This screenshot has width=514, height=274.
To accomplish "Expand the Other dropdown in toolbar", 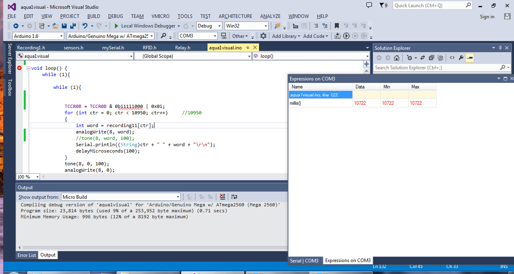I will pyautogui.click(x=240, y=36).
